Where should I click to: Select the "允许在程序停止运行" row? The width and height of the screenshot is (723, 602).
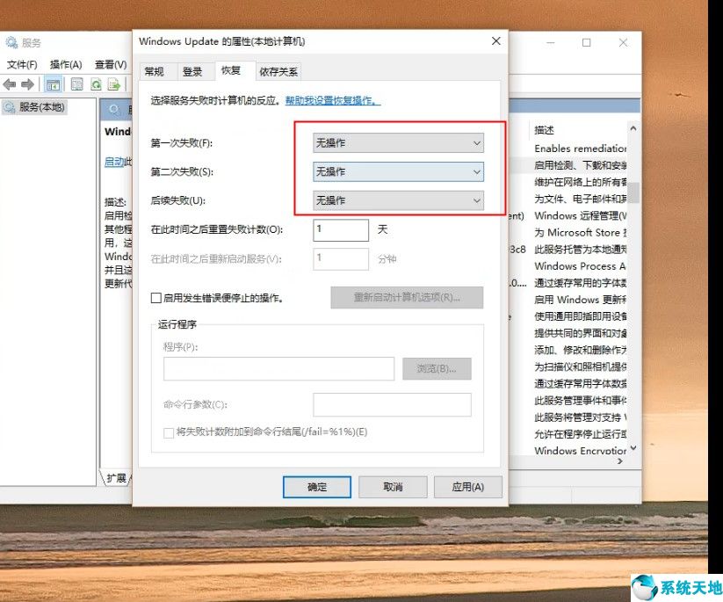(x=580, y=434)
